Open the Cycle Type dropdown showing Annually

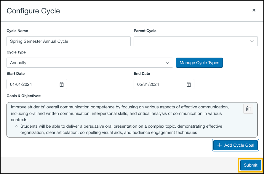click(x=89, y=63)
